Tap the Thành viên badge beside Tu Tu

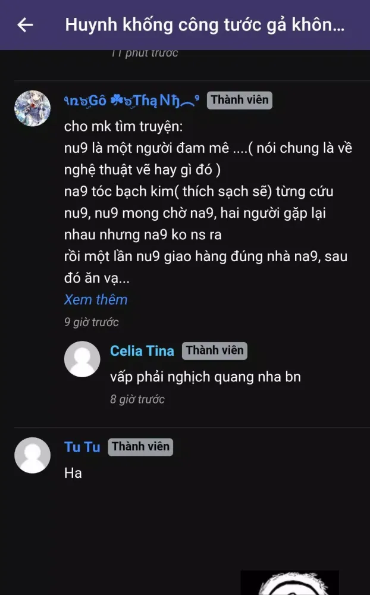(140, 447)
